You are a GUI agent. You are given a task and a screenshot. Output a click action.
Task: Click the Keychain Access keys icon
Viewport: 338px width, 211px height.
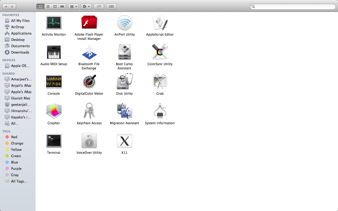coord(89,111)
